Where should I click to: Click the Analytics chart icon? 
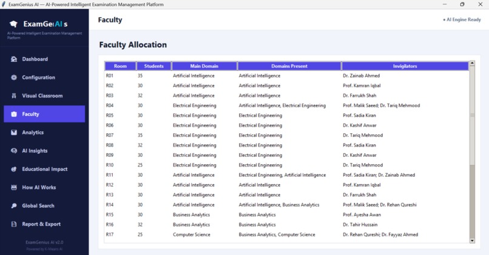click(x=14, y=132)
